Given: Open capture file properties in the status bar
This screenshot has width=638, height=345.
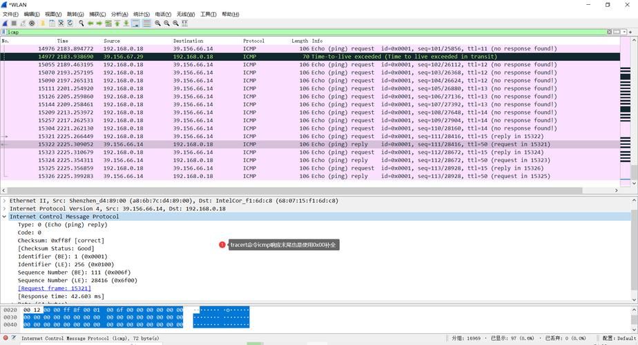Looking at the screenshot, I should pyautogui.click(x=14, y=337).
